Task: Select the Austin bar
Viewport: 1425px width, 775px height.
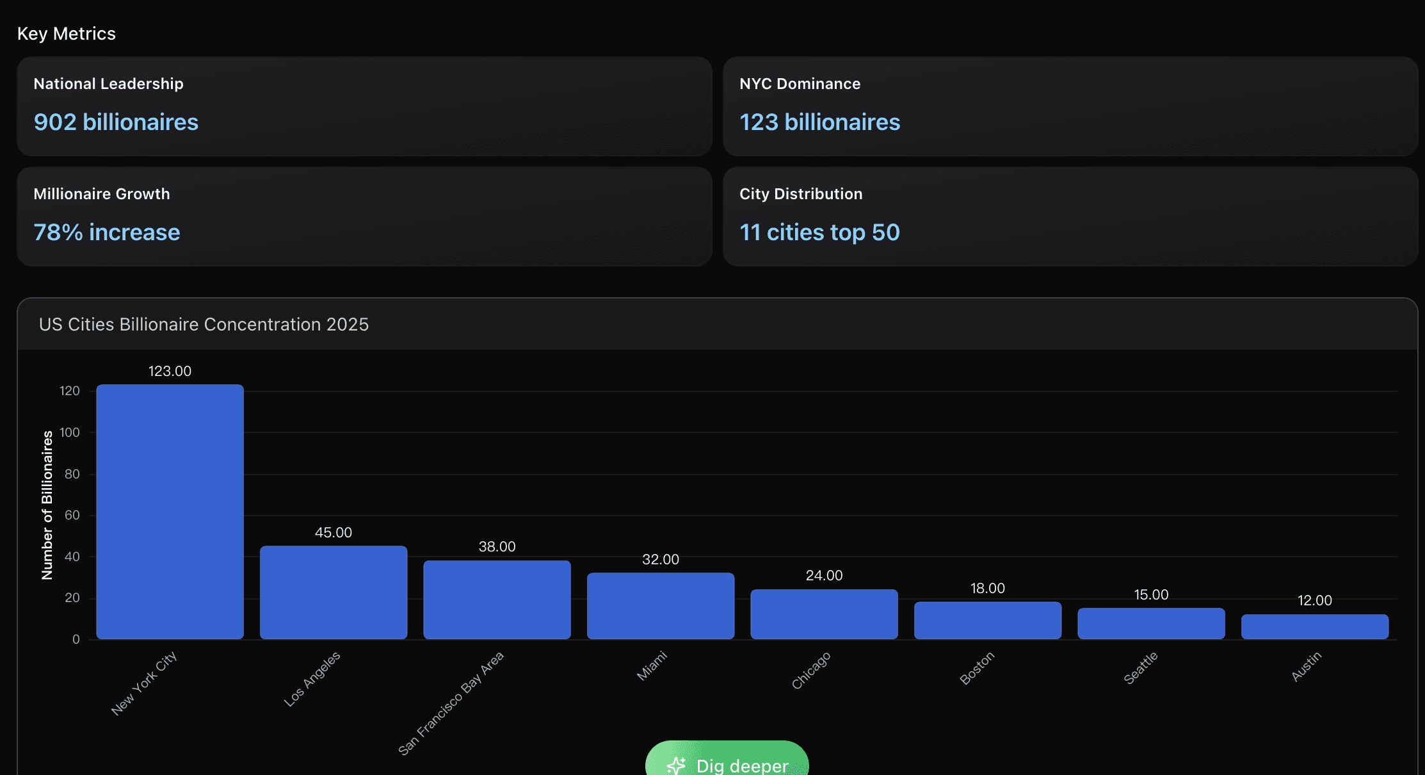Action: pyautogui.click(x=1314, y=626)
